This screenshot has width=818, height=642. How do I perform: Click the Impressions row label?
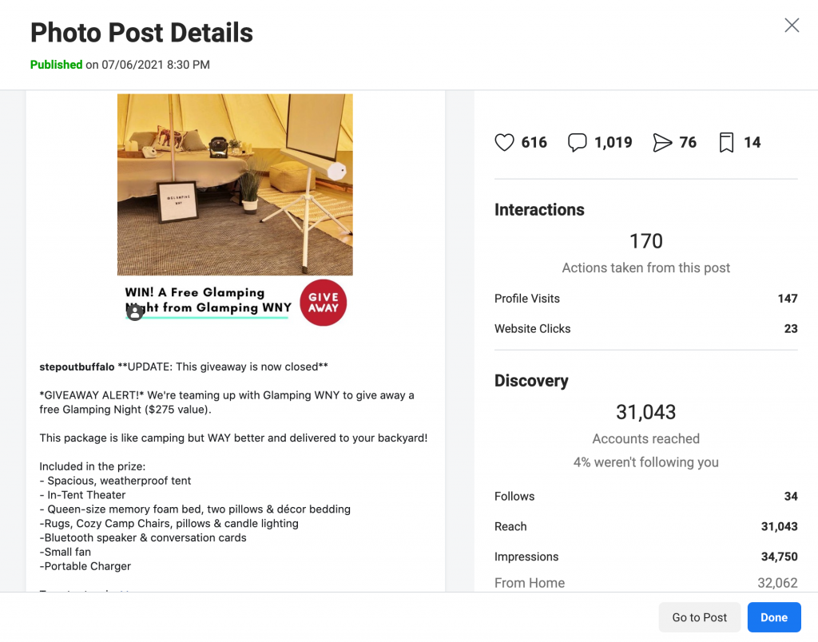click(x=526, y=557)
